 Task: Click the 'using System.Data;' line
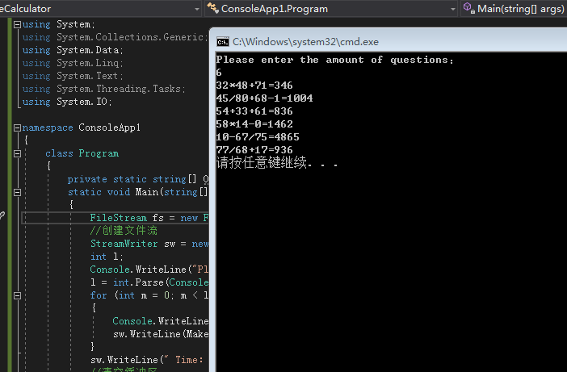tap(73, 50)
